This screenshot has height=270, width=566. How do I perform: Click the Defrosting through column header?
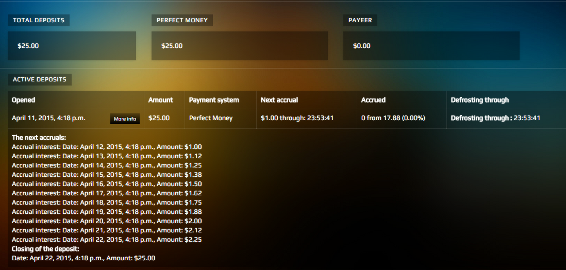480,100
